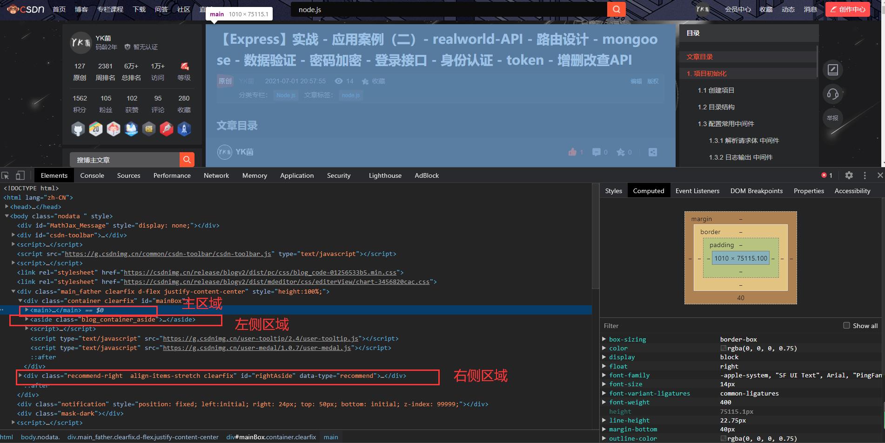Click the Node.js category tag
This screenshot has height=443, width=885.
coord(286,95)
